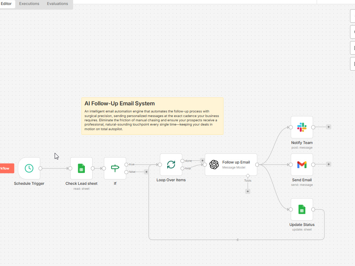Click the Follow up Email output connector
The width and height of the screenshot is (355, 266).
click(257, 165)
